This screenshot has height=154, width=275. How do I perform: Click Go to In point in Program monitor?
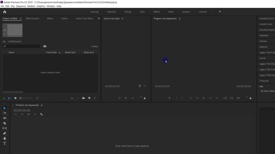click(x=191, y=98)
